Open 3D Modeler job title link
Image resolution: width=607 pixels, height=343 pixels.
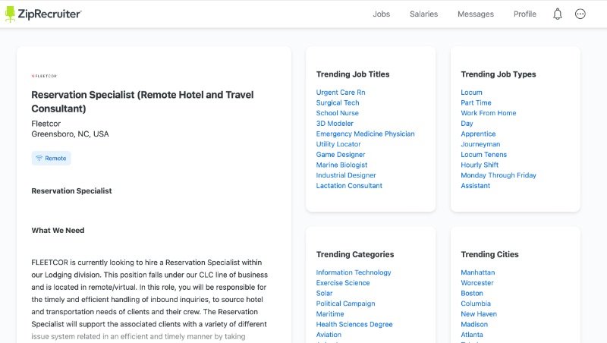coord(335,124)
